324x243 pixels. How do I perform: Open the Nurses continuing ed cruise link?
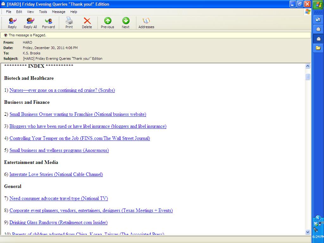pos(62,90)
